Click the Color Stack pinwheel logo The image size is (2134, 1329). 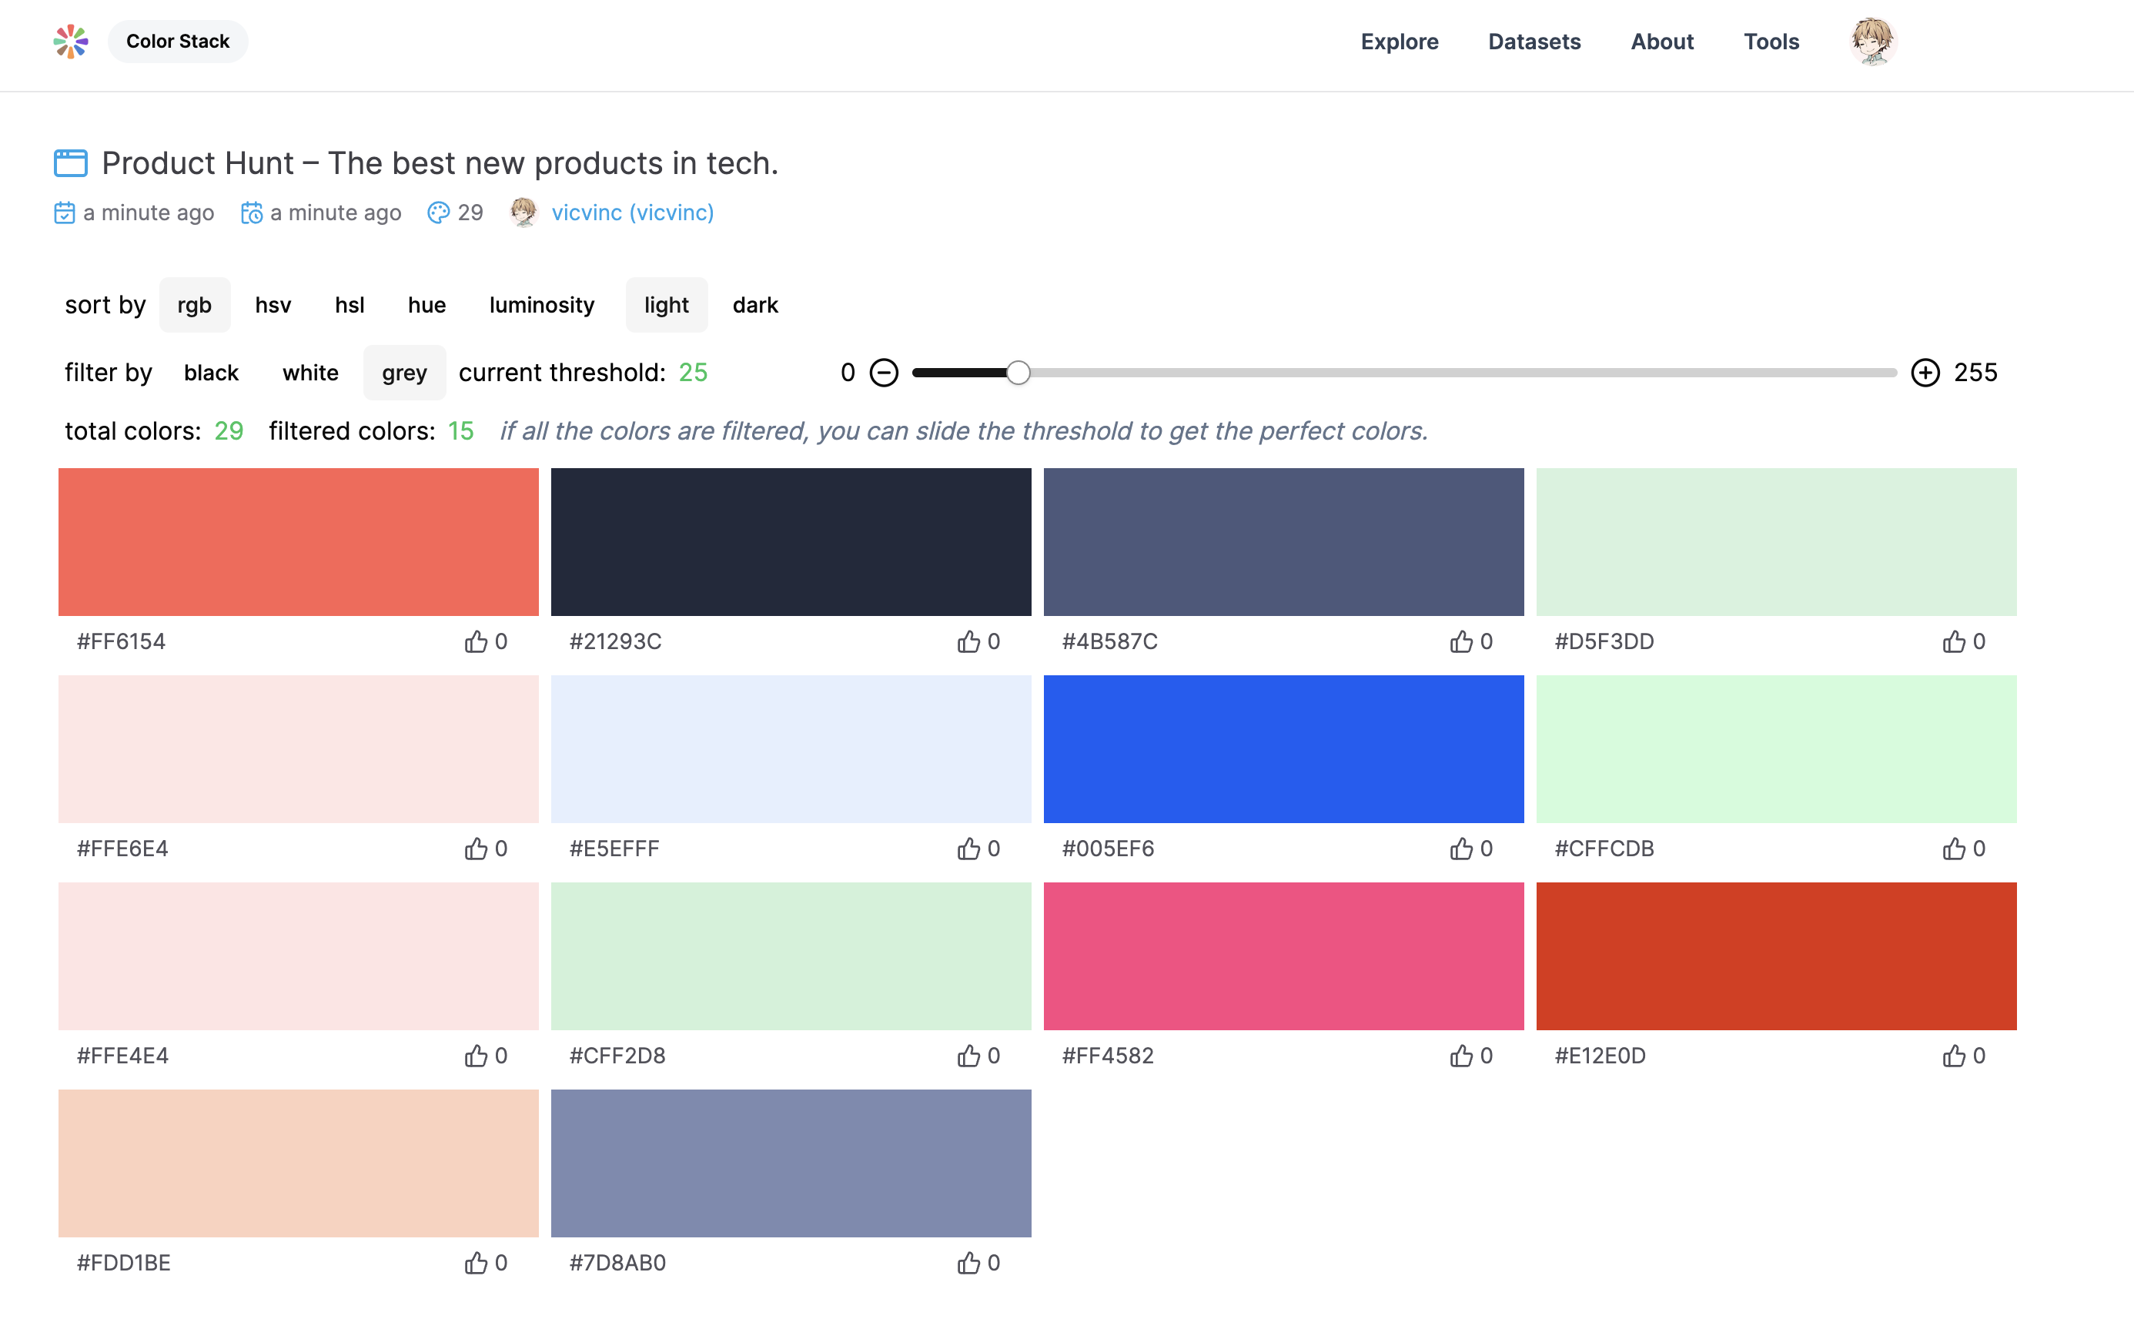(x=70, y=42)
